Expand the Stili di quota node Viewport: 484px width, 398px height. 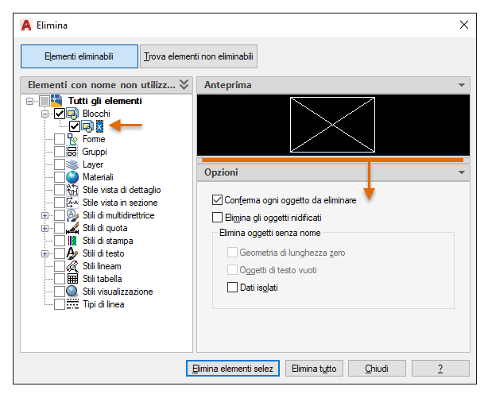click(x=45, y=228)
